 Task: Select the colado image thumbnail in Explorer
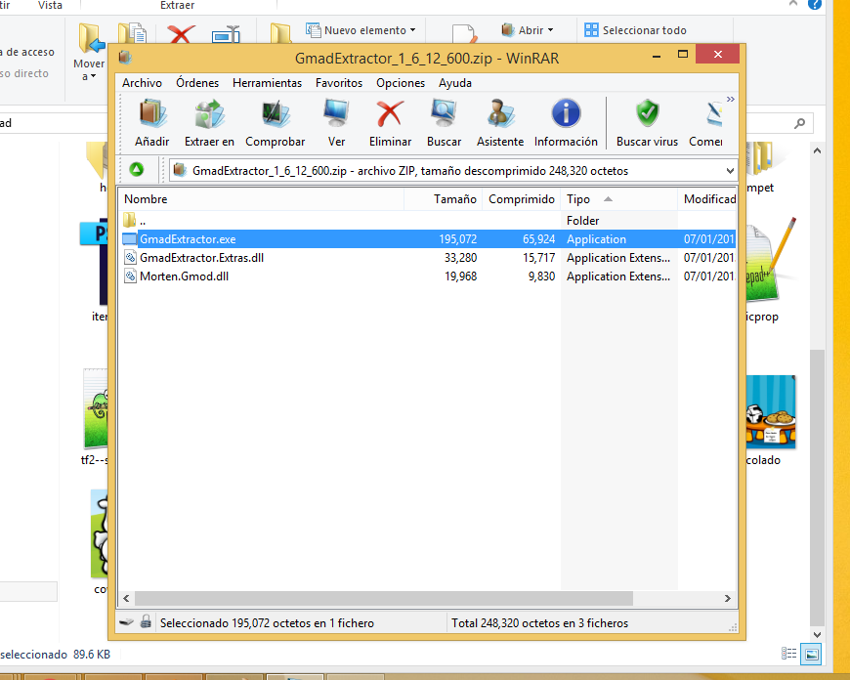point(770,412)
